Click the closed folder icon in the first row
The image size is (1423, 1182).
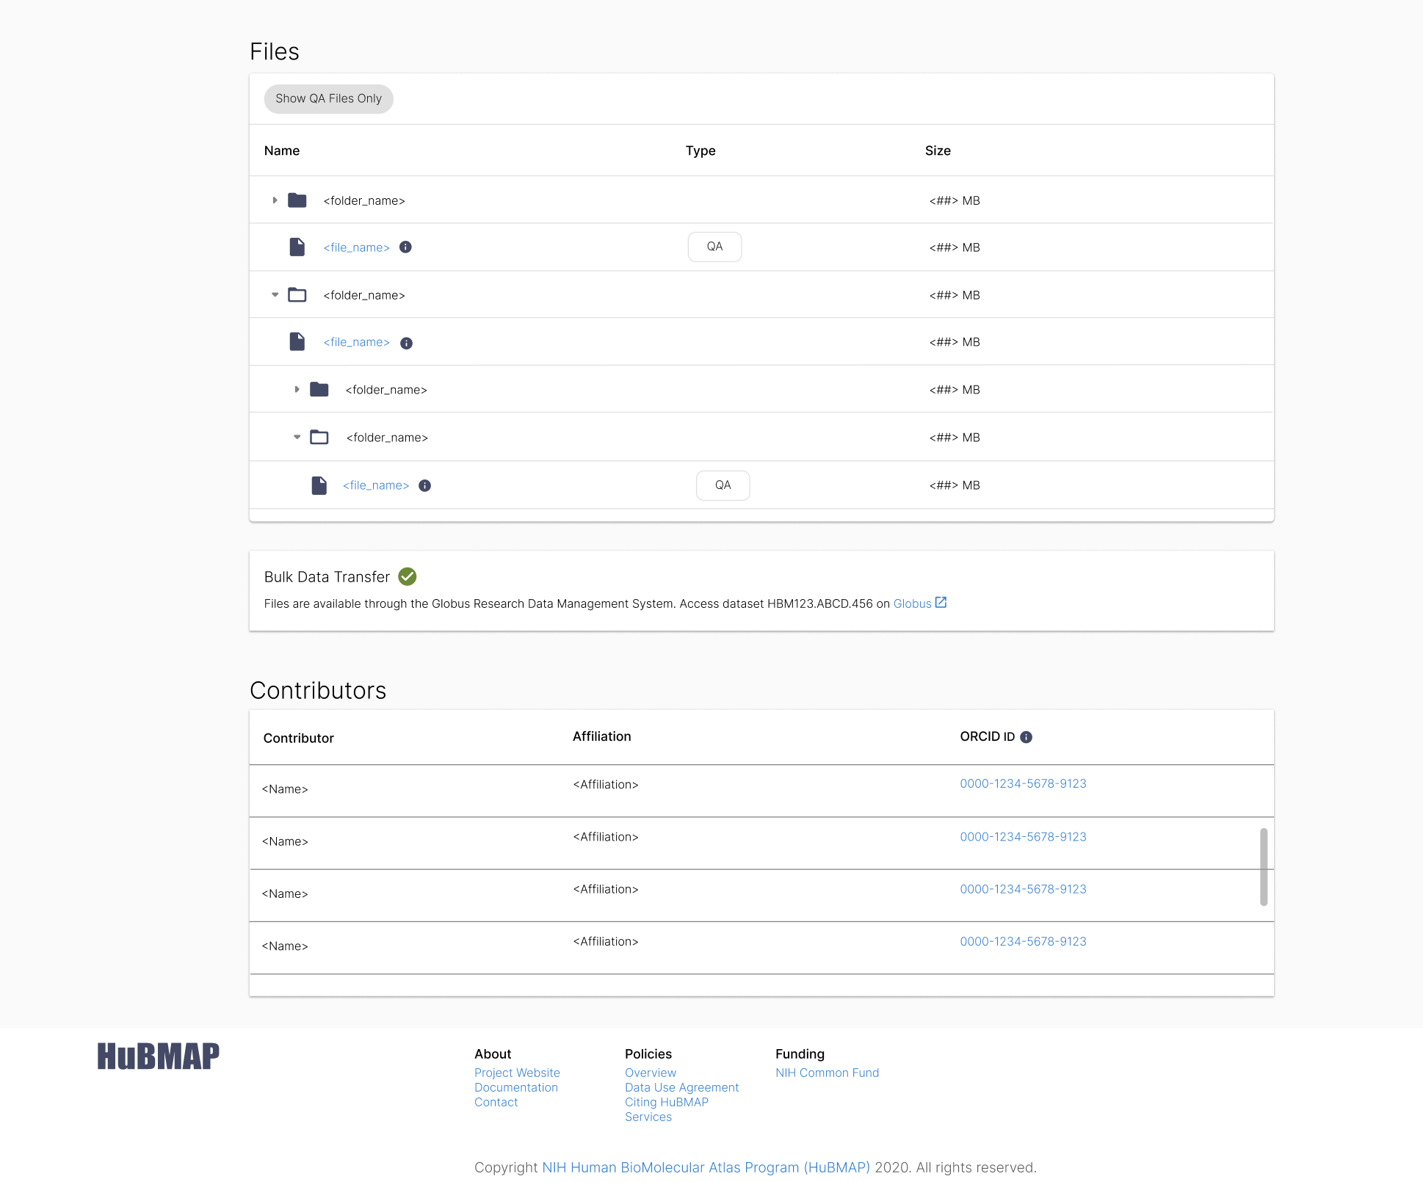pyautogui.click(x=297, y=200)
